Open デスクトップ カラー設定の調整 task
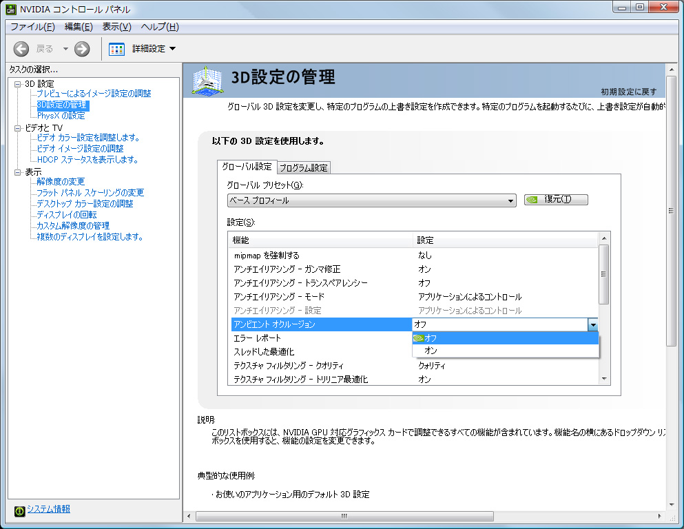The height and width of the screenshot is (529, 684). pos(85,204)
